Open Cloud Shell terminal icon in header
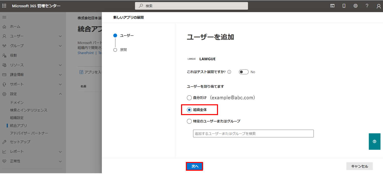Viewport: 383px width, 174px height. (332, 6)
